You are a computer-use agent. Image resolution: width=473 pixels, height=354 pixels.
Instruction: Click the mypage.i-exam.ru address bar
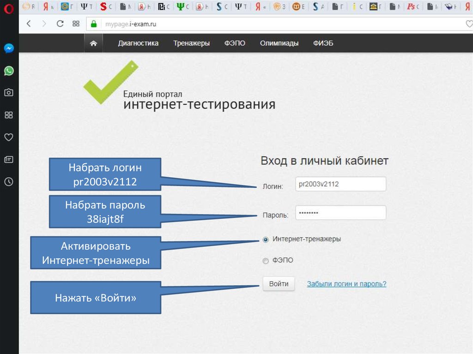[280, 24]
